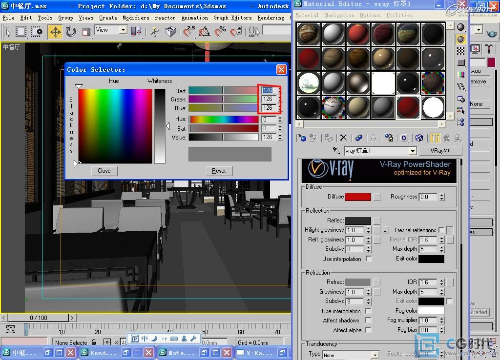This screenshot has height=360, width=500.
Task: Click selection lock toggle in status bar
Action: pos(94,342)
